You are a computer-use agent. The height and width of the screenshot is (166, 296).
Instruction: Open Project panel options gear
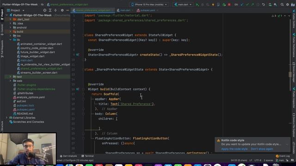tap(62, 10)
